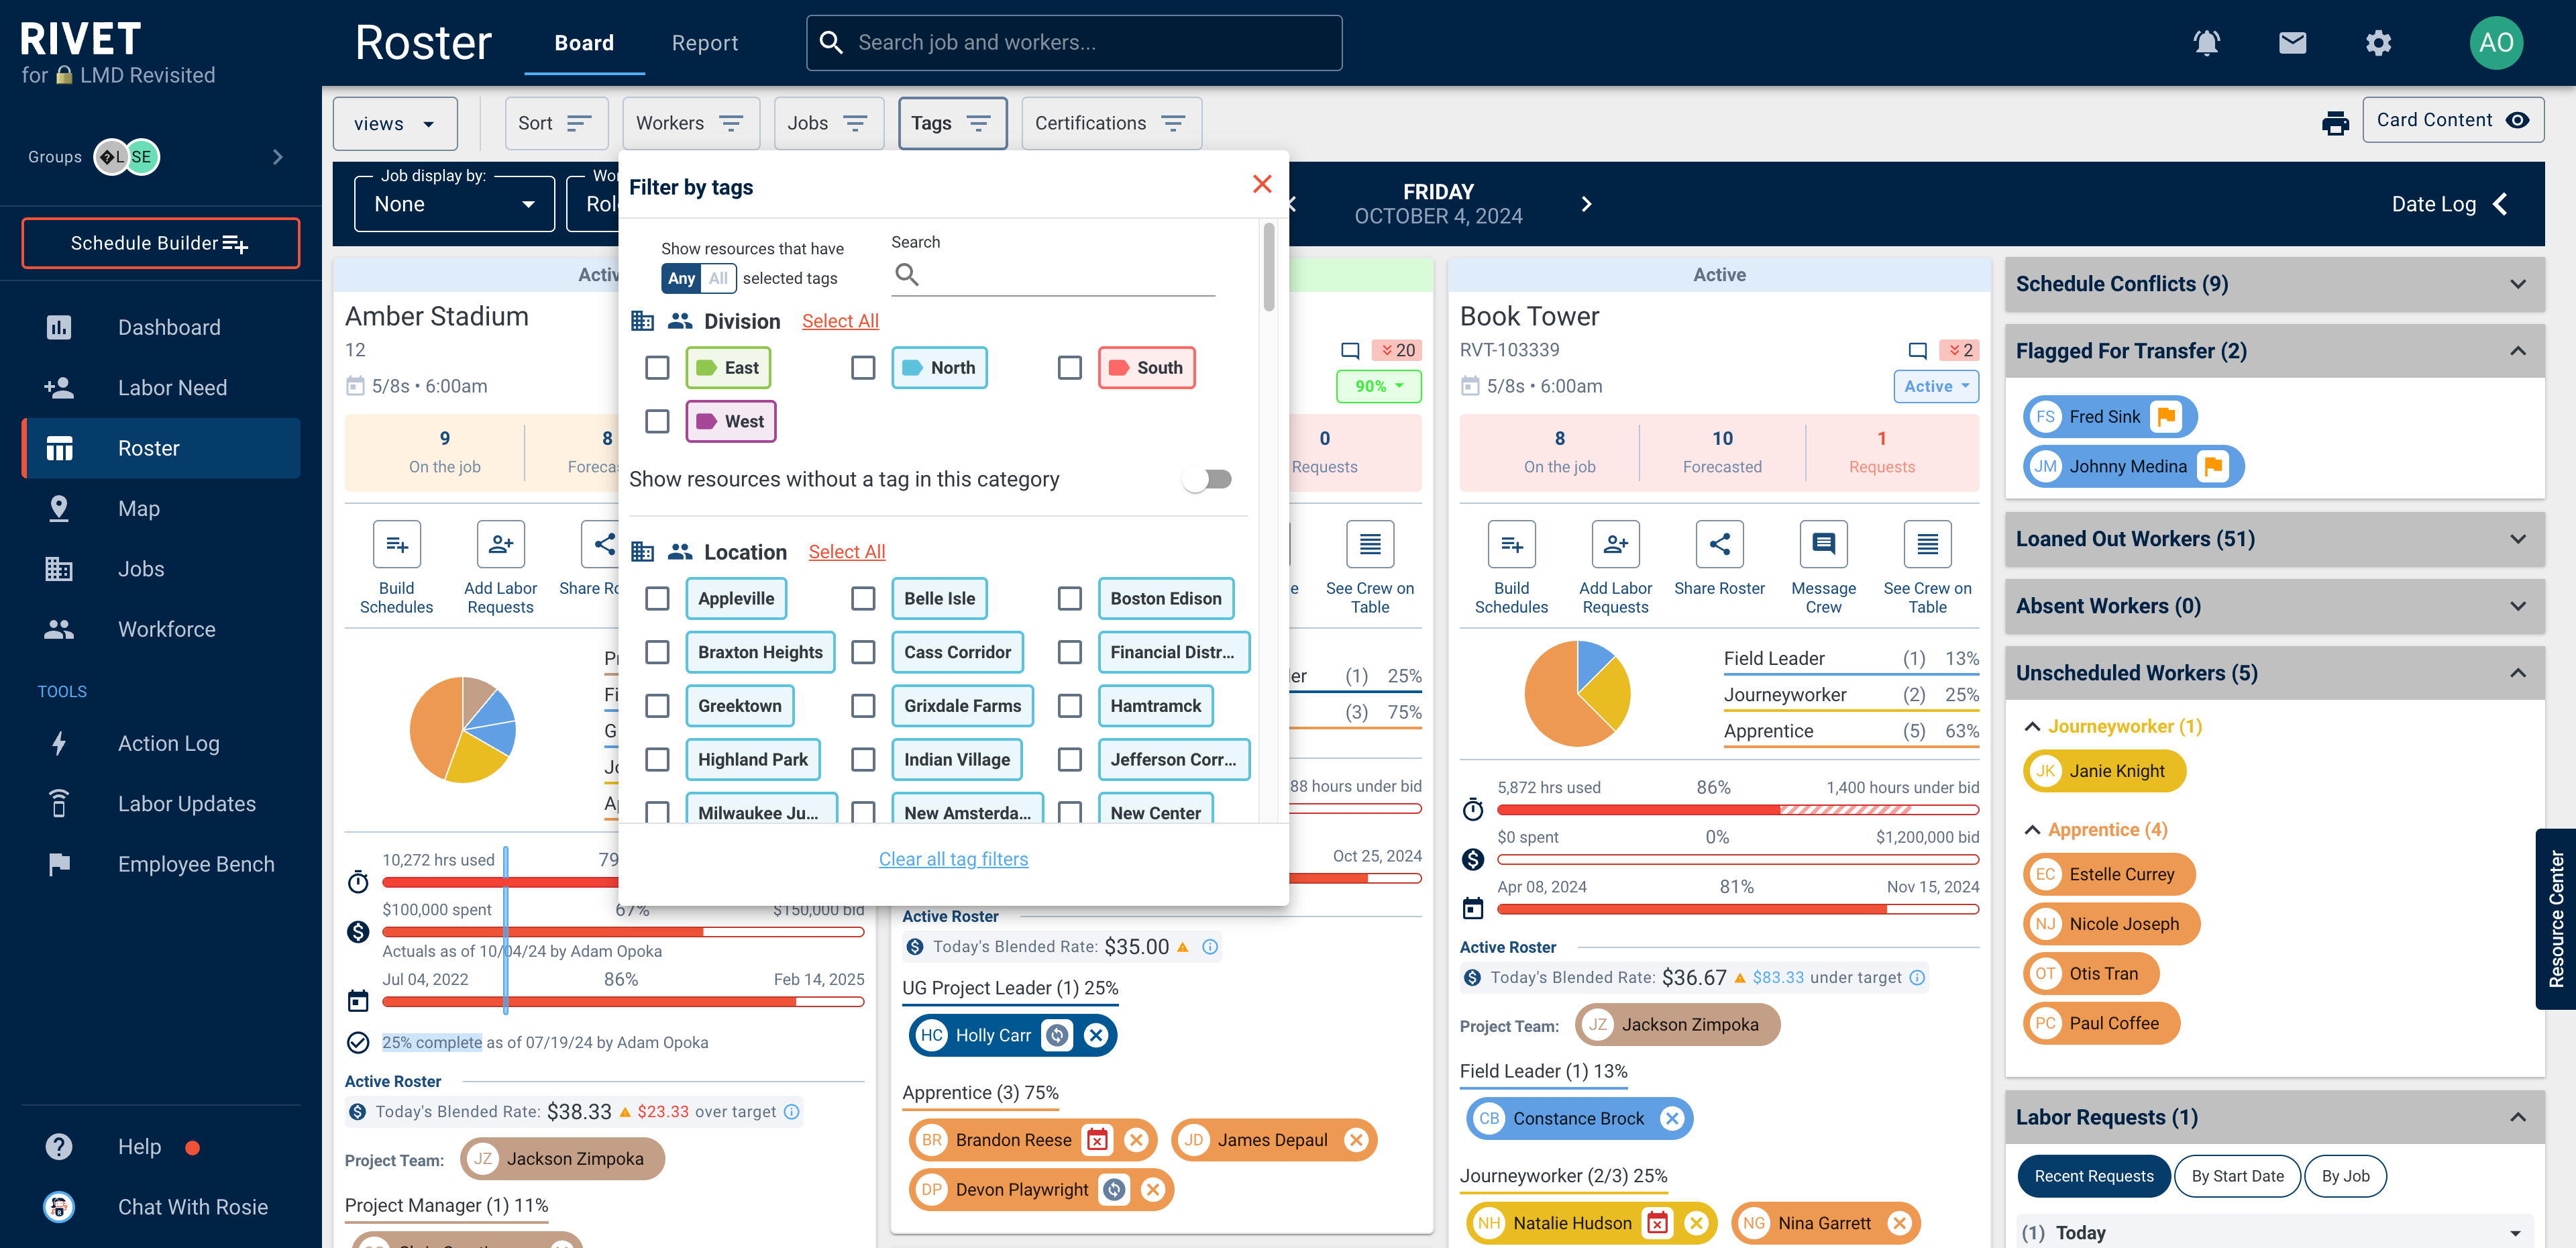Open Job display by None dropdown
The height and width of the screenshot is (1248, 2576).
coord(454,204)
